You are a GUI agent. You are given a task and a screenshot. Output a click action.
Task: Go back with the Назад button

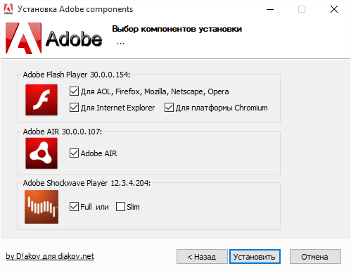pos(202,256)
